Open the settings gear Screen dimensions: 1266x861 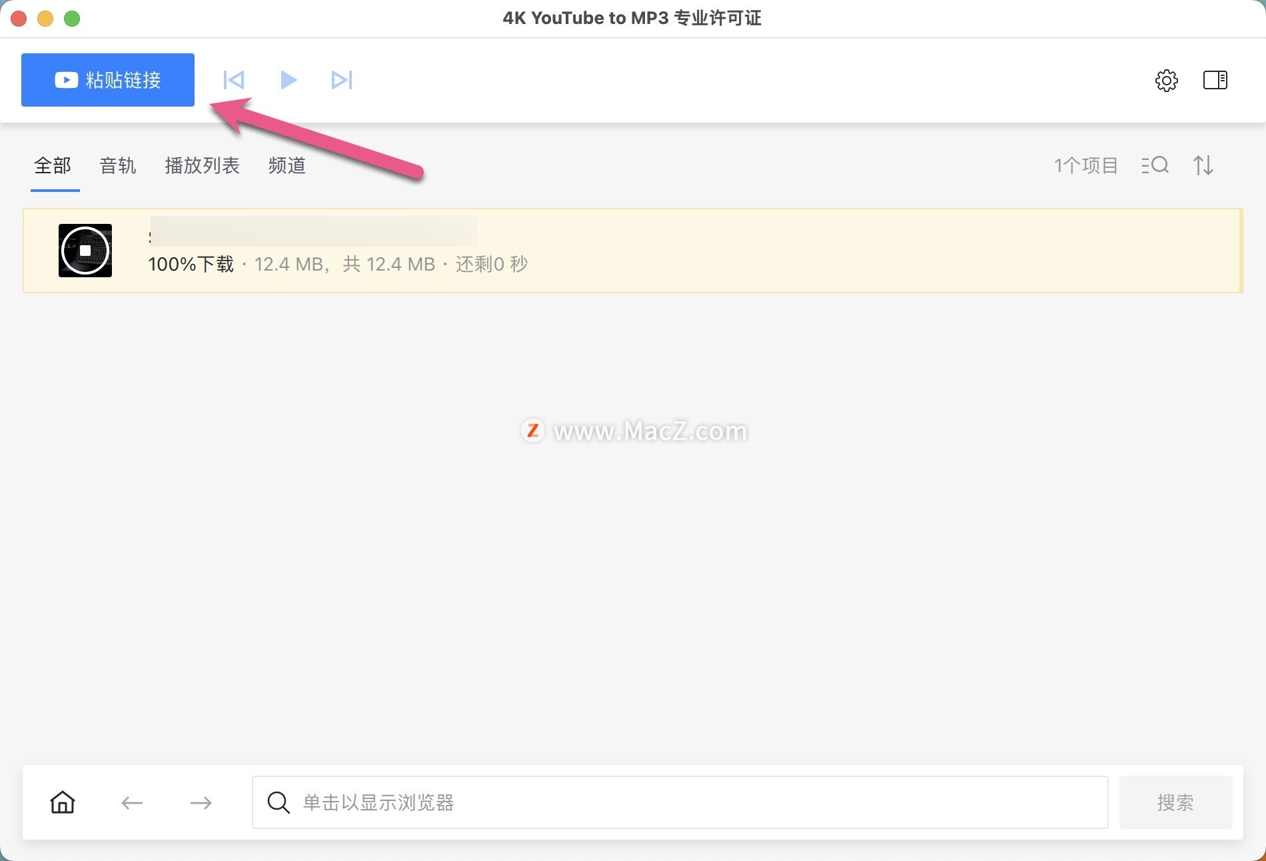click(1166, 80)
